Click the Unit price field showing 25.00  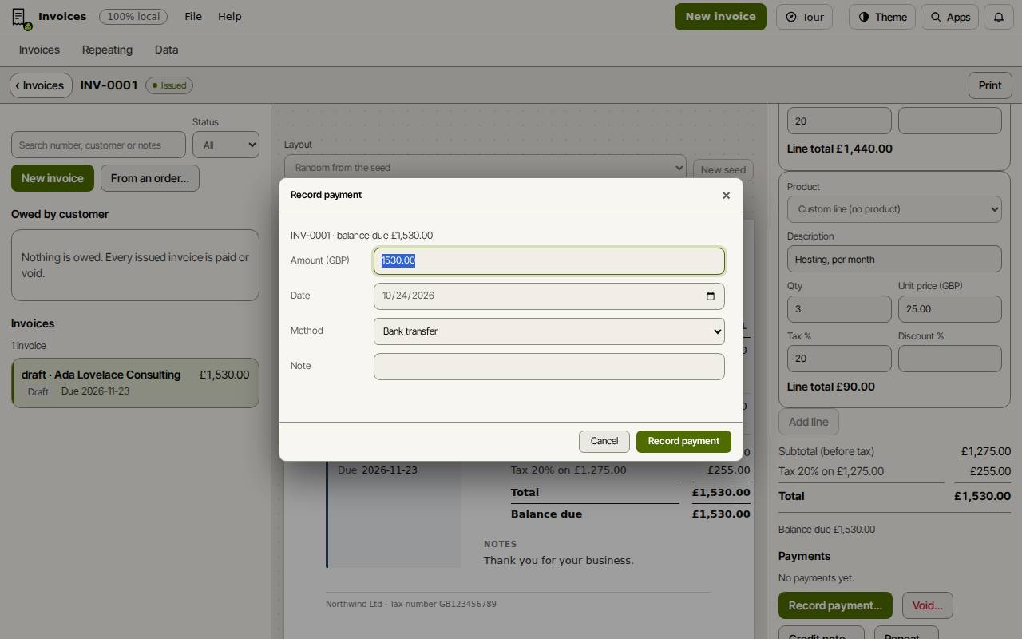(950, 309)
